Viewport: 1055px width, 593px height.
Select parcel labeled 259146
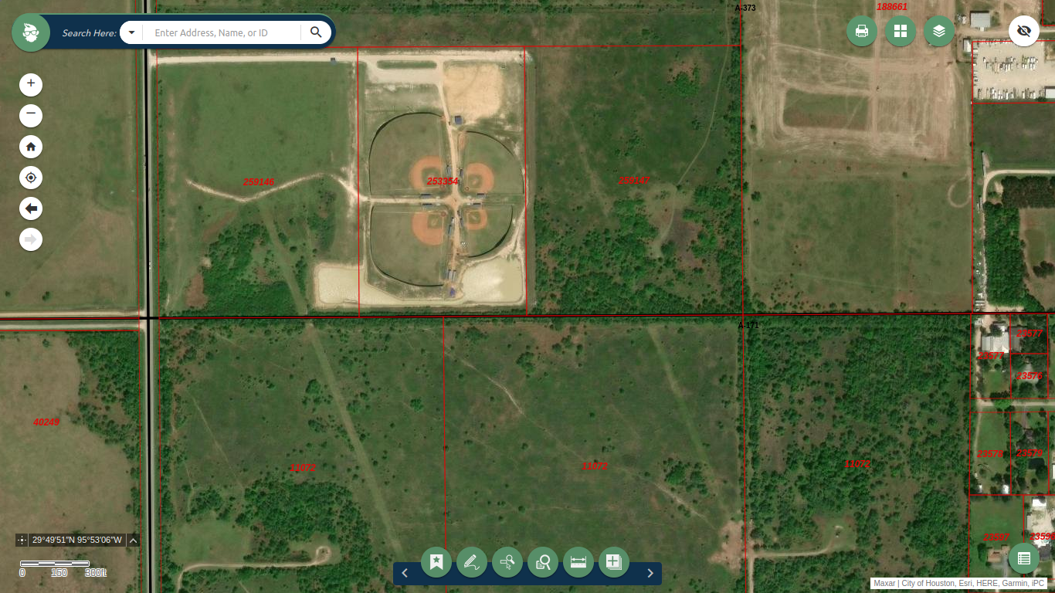(259, 182)
